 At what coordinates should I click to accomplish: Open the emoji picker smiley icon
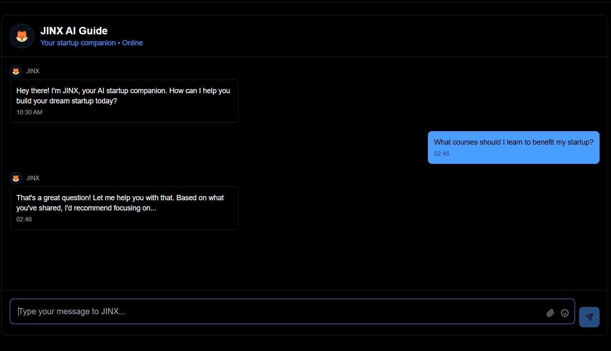pyautogui.click(x=565, y=313)
